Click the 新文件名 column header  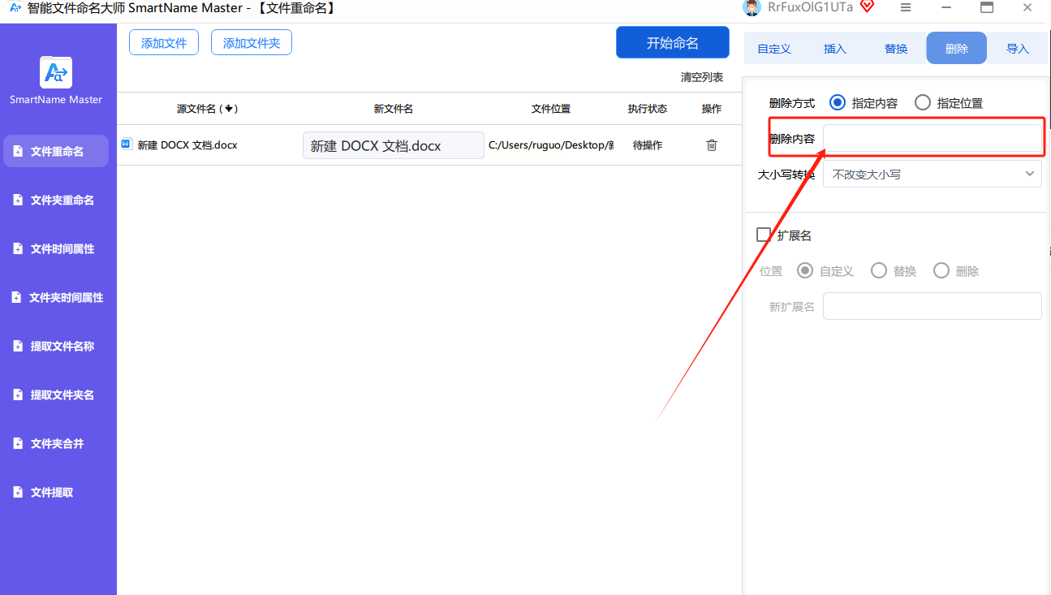click(x=394, y=109)
